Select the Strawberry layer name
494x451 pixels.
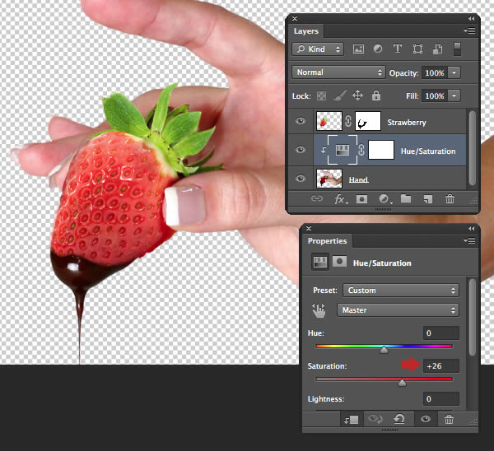click(407, 122)
